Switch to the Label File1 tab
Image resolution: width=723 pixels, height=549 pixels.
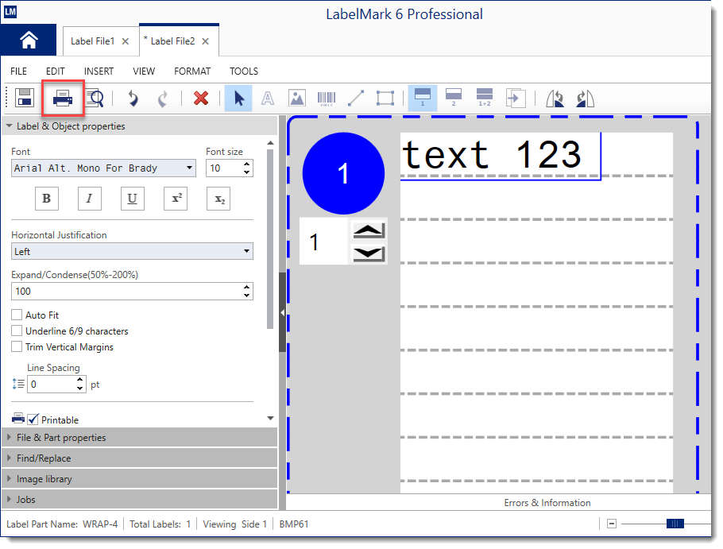tap(92, 41)
